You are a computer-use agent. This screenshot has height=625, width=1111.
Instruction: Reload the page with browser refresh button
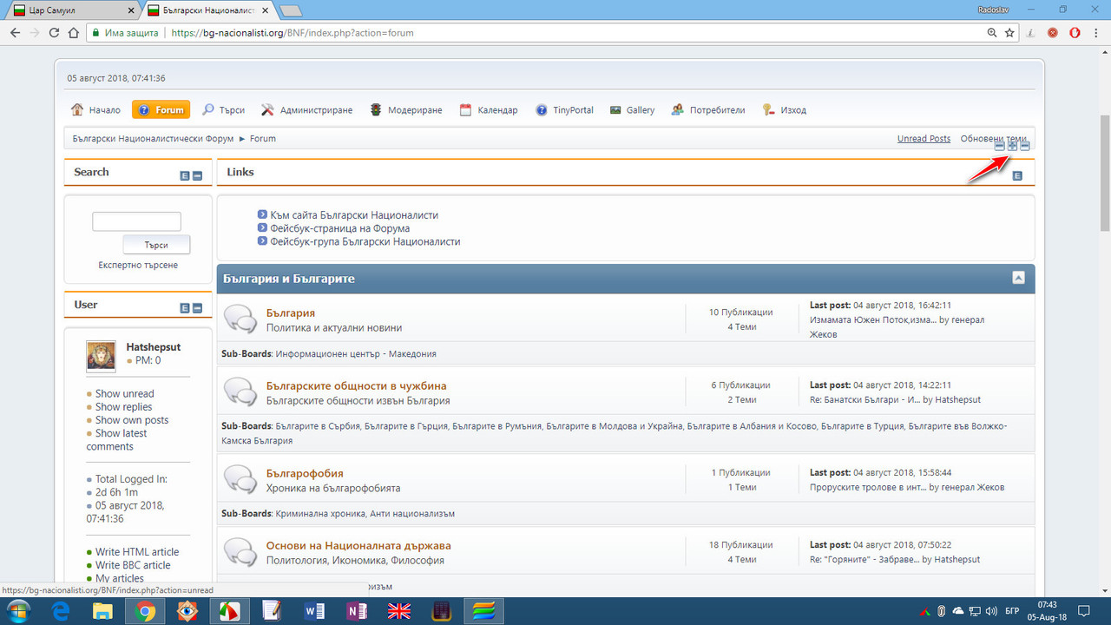(54, 33)
